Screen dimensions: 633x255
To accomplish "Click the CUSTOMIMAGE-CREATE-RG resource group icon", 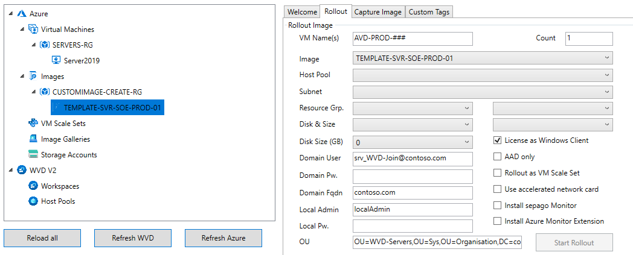I will [x=45, y=92].
